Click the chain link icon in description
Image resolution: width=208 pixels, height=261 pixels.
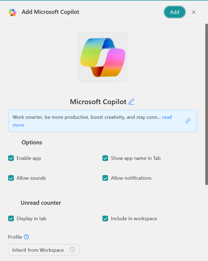(188, 121)
